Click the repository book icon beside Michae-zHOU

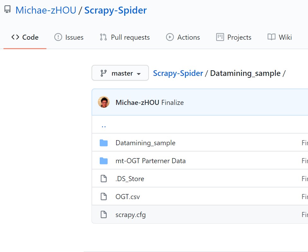(8, 10)
